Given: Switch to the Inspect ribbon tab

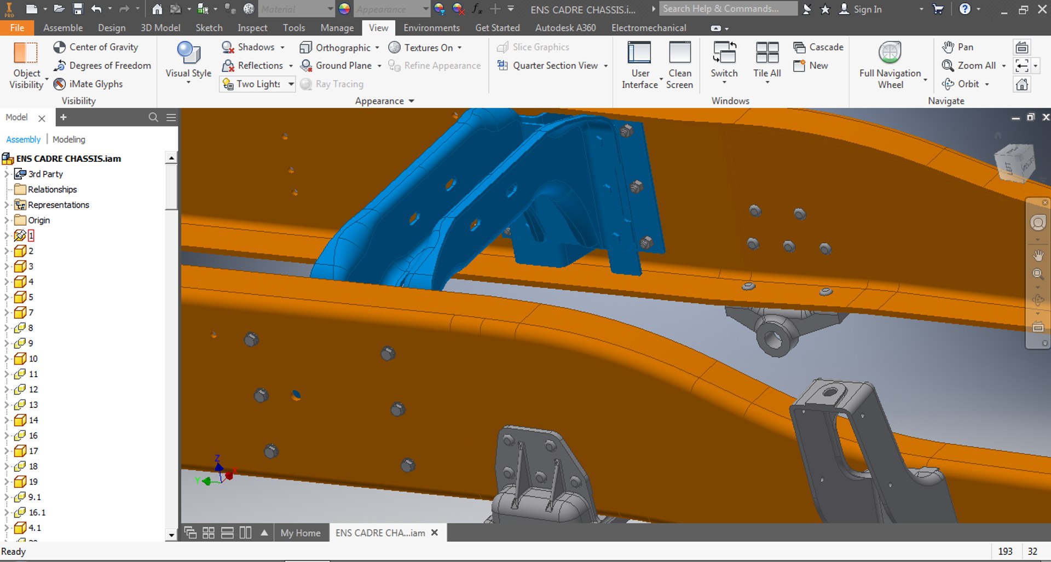Looking at the screenshot, I should click(252, 28).
